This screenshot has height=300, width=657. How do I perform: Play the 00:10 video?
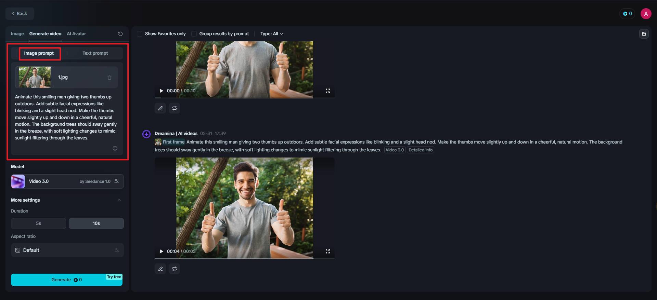click(x=161, y=91)
